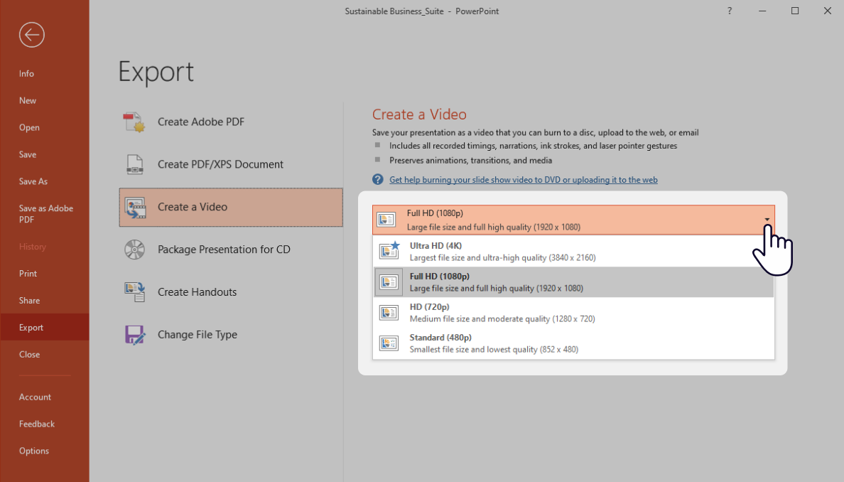
Task: Click the blue help question mark icon
Action: (377, 179)
